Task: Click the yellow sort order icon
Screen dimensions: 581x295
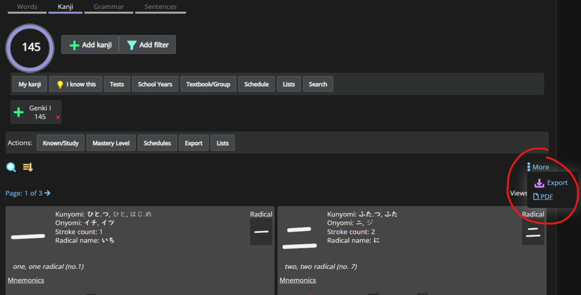Action: tap(28, 167)
